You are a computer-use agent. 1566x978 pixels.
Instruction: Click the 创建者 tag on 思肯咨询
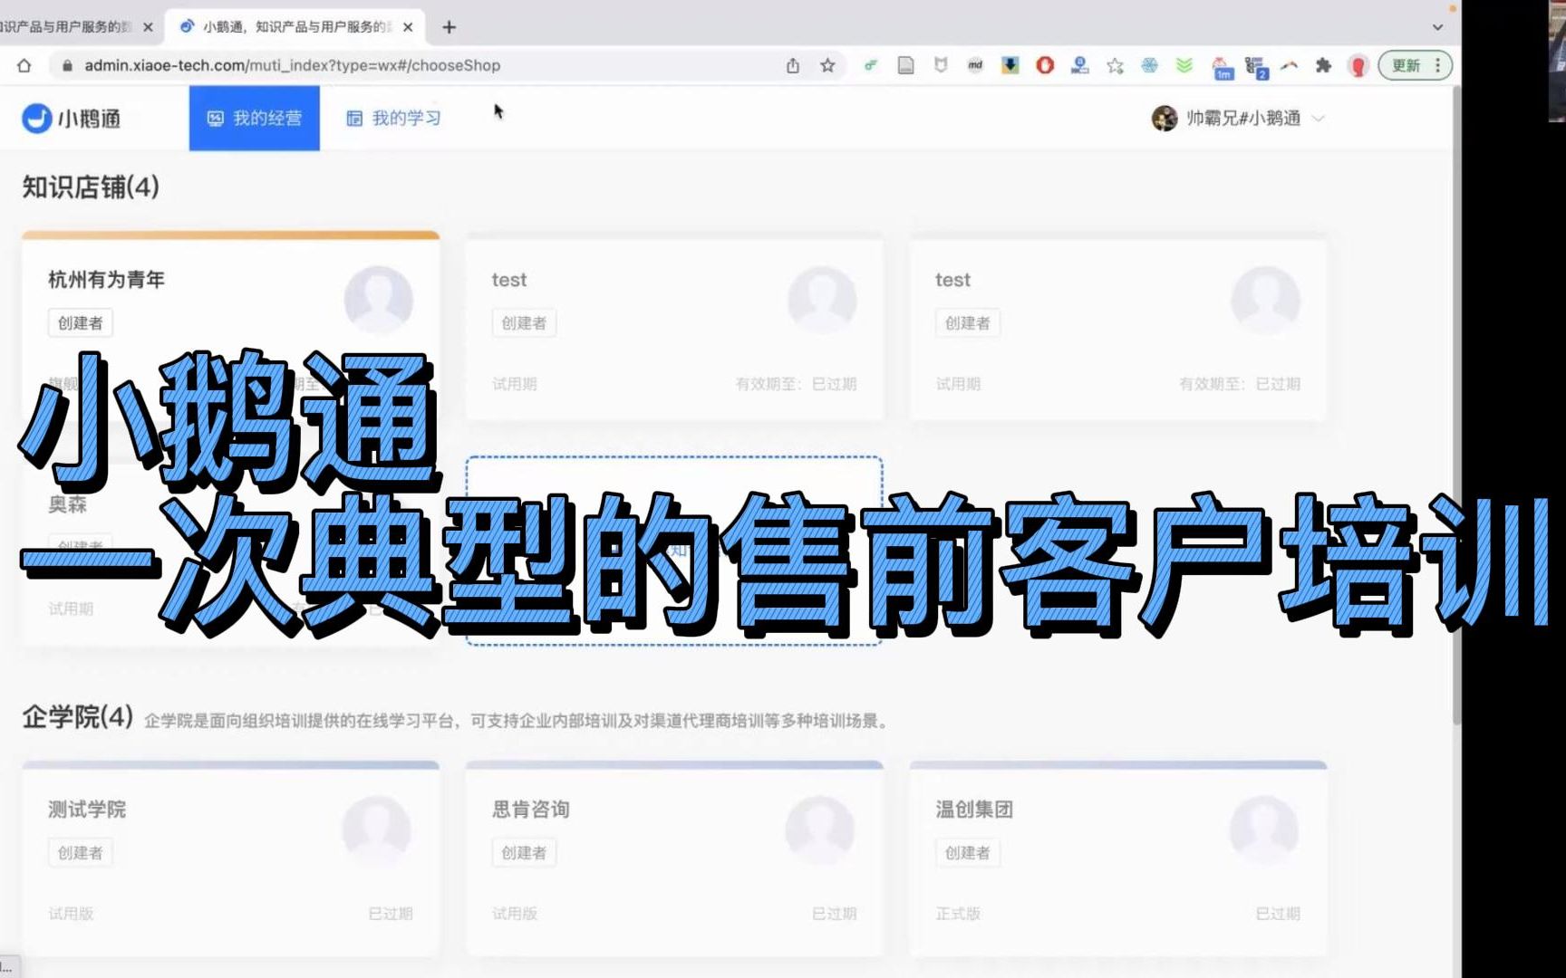click(x=524, y=853)
